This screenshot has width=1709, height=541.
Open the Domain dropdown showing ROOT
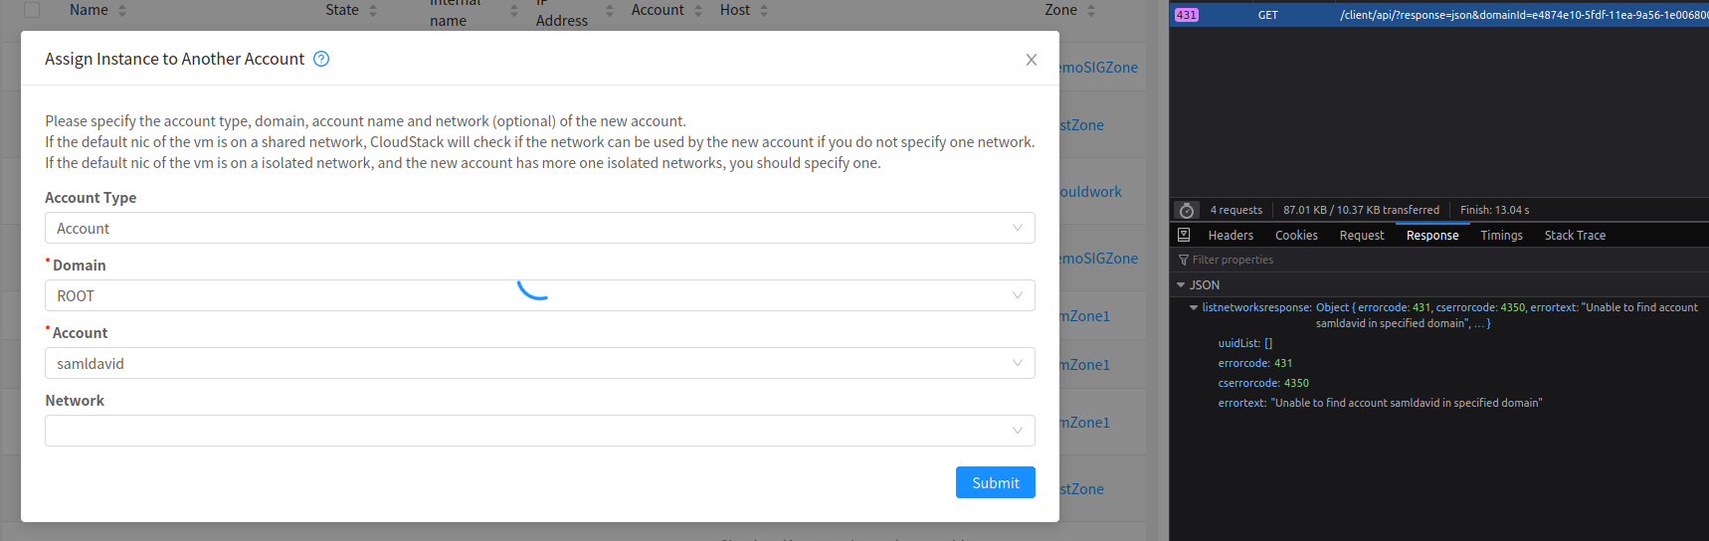tap(540, 295)
